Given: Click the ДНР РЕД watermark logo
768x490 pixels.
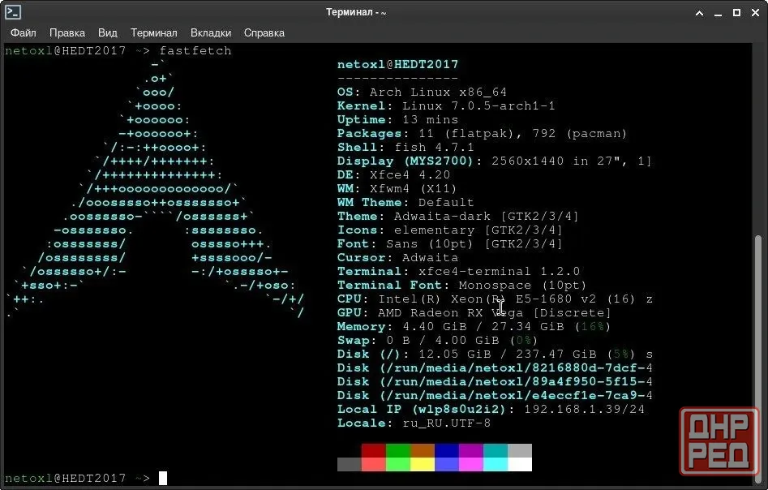Looking at the screenshot, I should coord(719,441).
